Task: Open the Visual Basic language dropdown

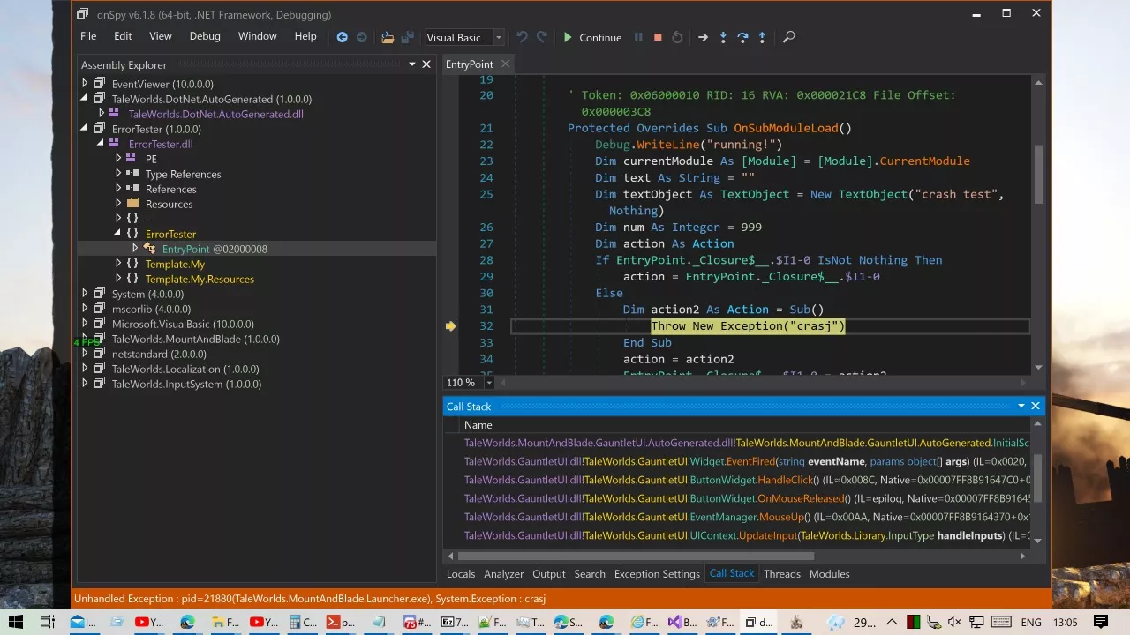Action: [463, 37]
